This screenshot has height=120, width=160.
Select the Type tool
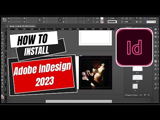2,46
